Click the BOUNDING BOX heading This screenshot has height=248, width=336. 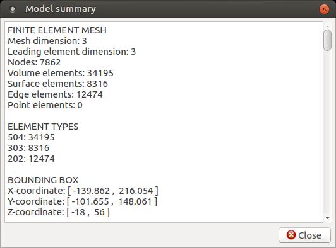coord(43,180)
